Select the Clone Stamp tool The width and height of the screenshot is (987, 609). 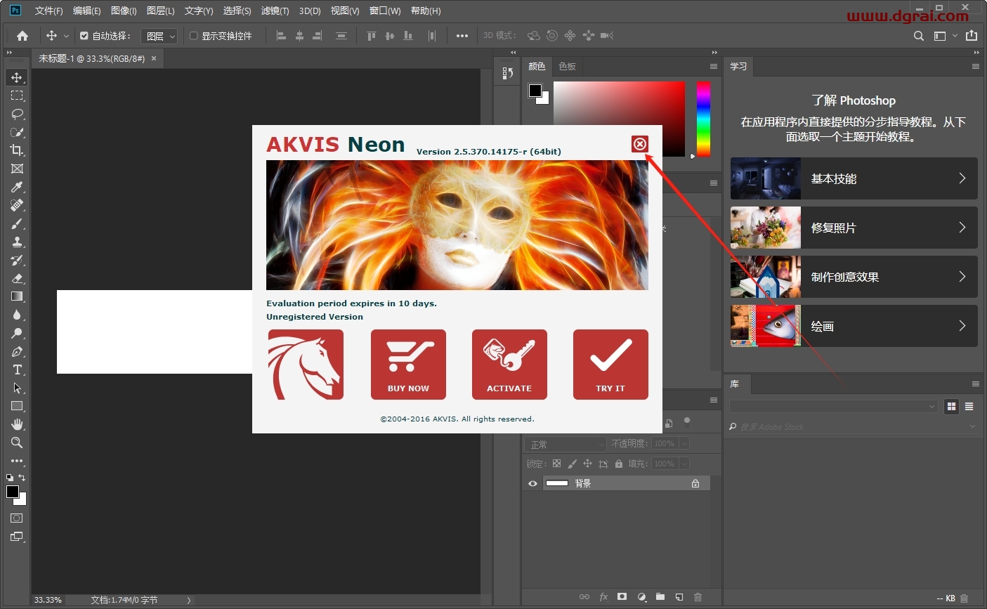(x=17, y=242)
